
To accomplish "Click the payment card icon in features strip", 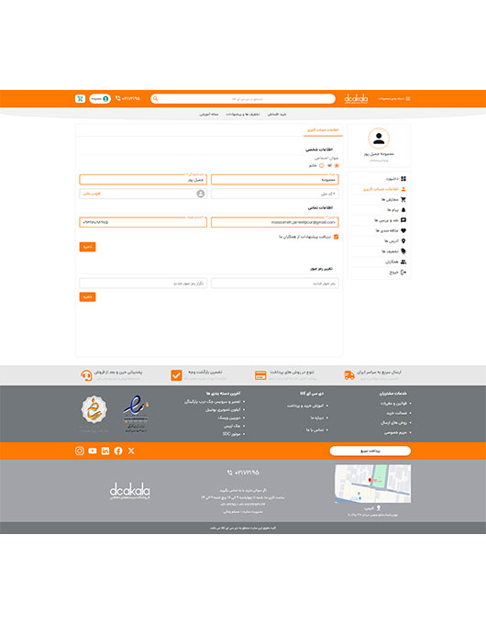I will 260,375.
